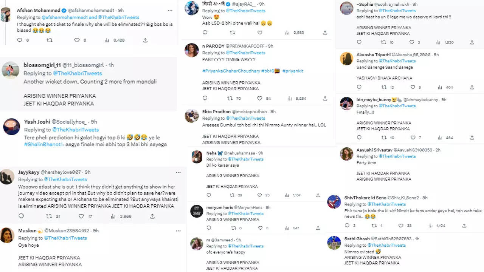The width and height of the screenshot is (484, 272).
Task: View analytics on Akansha Tripathi's tweet
Action: (439, 87)
